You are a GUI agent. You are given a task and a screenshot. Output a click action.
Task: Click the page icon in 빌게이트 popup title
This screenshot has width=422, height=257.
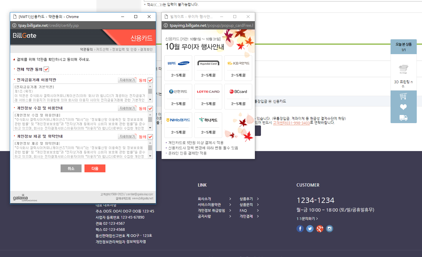tap(166, 17)
